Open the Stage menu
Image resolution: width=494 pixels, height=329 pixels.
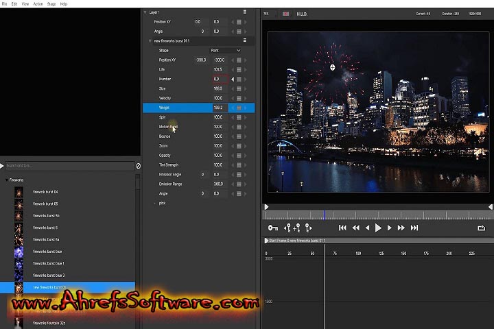[x=51, y=4]
